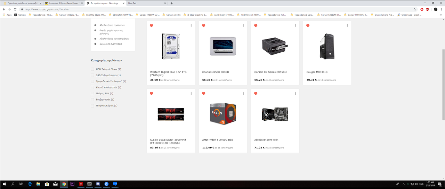This screenshot has width=445, height=189.
Task: Switch to Προτάσεις σύνθεσης browser tab
Action: pos(22,3)
